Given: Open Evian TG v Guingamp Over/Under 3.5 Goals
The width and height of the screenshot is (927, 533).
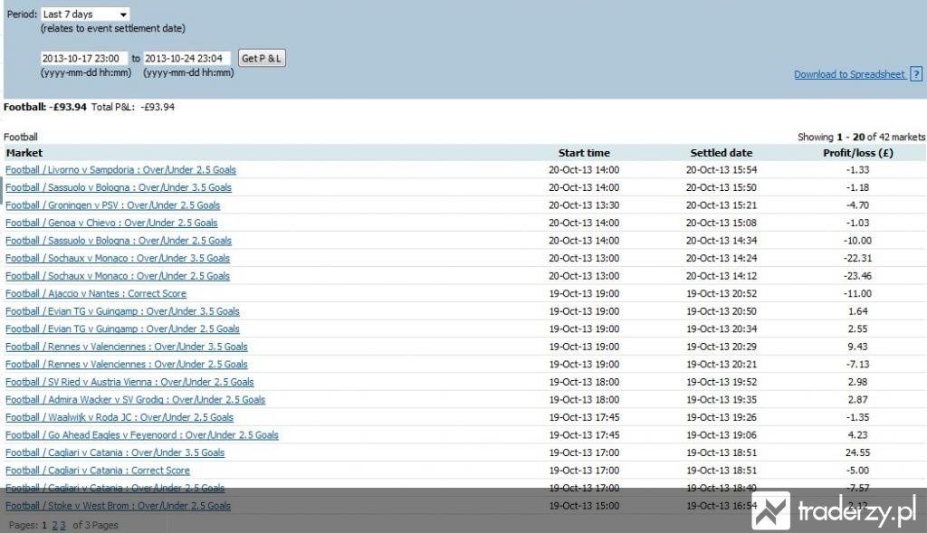Looking at the screenshot, I should pos(122,311).
